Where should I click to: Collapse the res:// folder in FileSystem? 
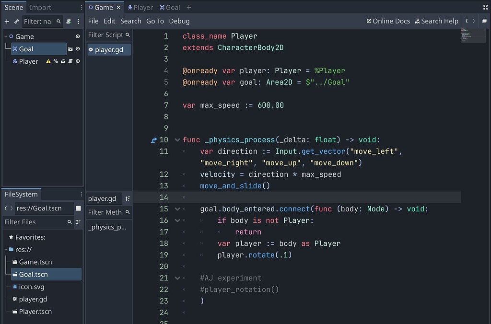7,249
